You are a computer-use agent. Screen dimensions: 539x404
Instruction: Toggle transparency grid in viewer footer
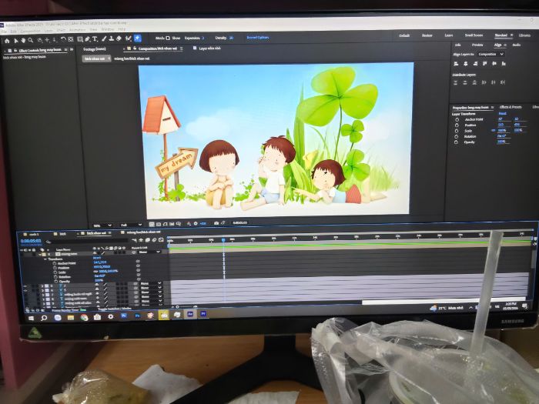159,224
